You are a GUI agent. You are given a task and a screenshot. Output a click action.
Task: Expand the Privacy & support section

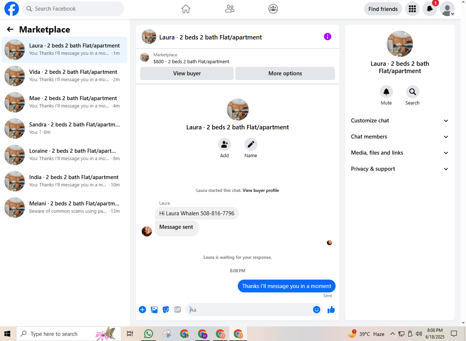(400, 169)
